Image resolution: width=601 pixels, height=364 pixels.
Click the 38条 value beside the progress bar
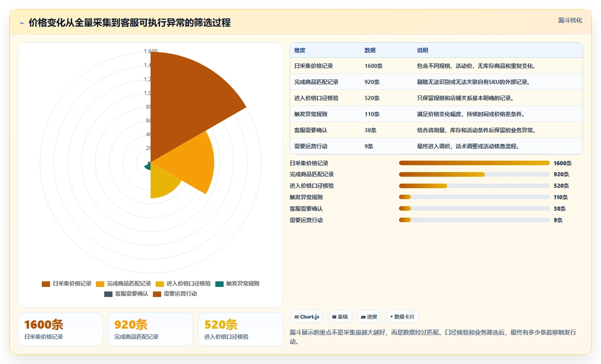pyautogui.click(x=560, y=209)
